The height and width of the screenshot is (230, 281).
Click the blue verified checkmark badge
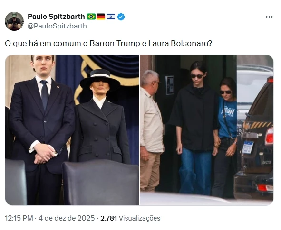pos(121,17)
